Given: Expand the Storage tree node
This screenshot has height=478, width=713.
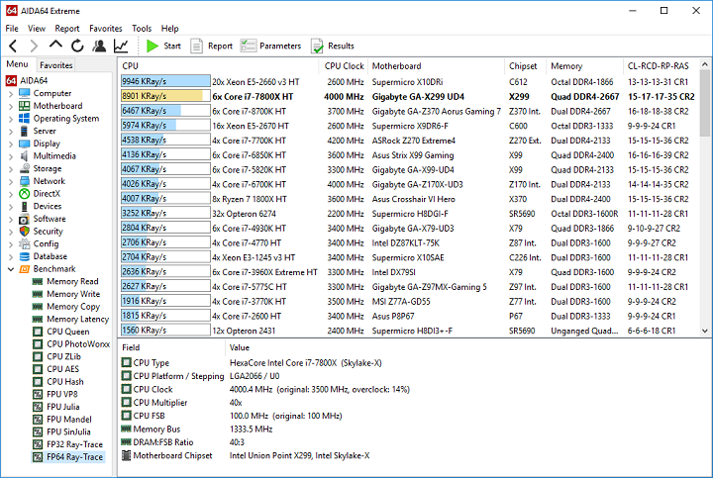Looking at the screenshot, I should coord(11,169).
